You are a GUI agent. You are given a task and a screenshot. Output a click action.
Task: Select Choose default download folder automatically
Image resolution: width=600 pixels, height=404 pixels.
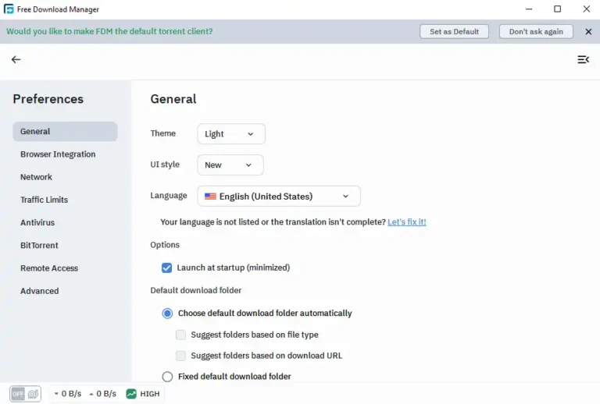pos(167,314)
